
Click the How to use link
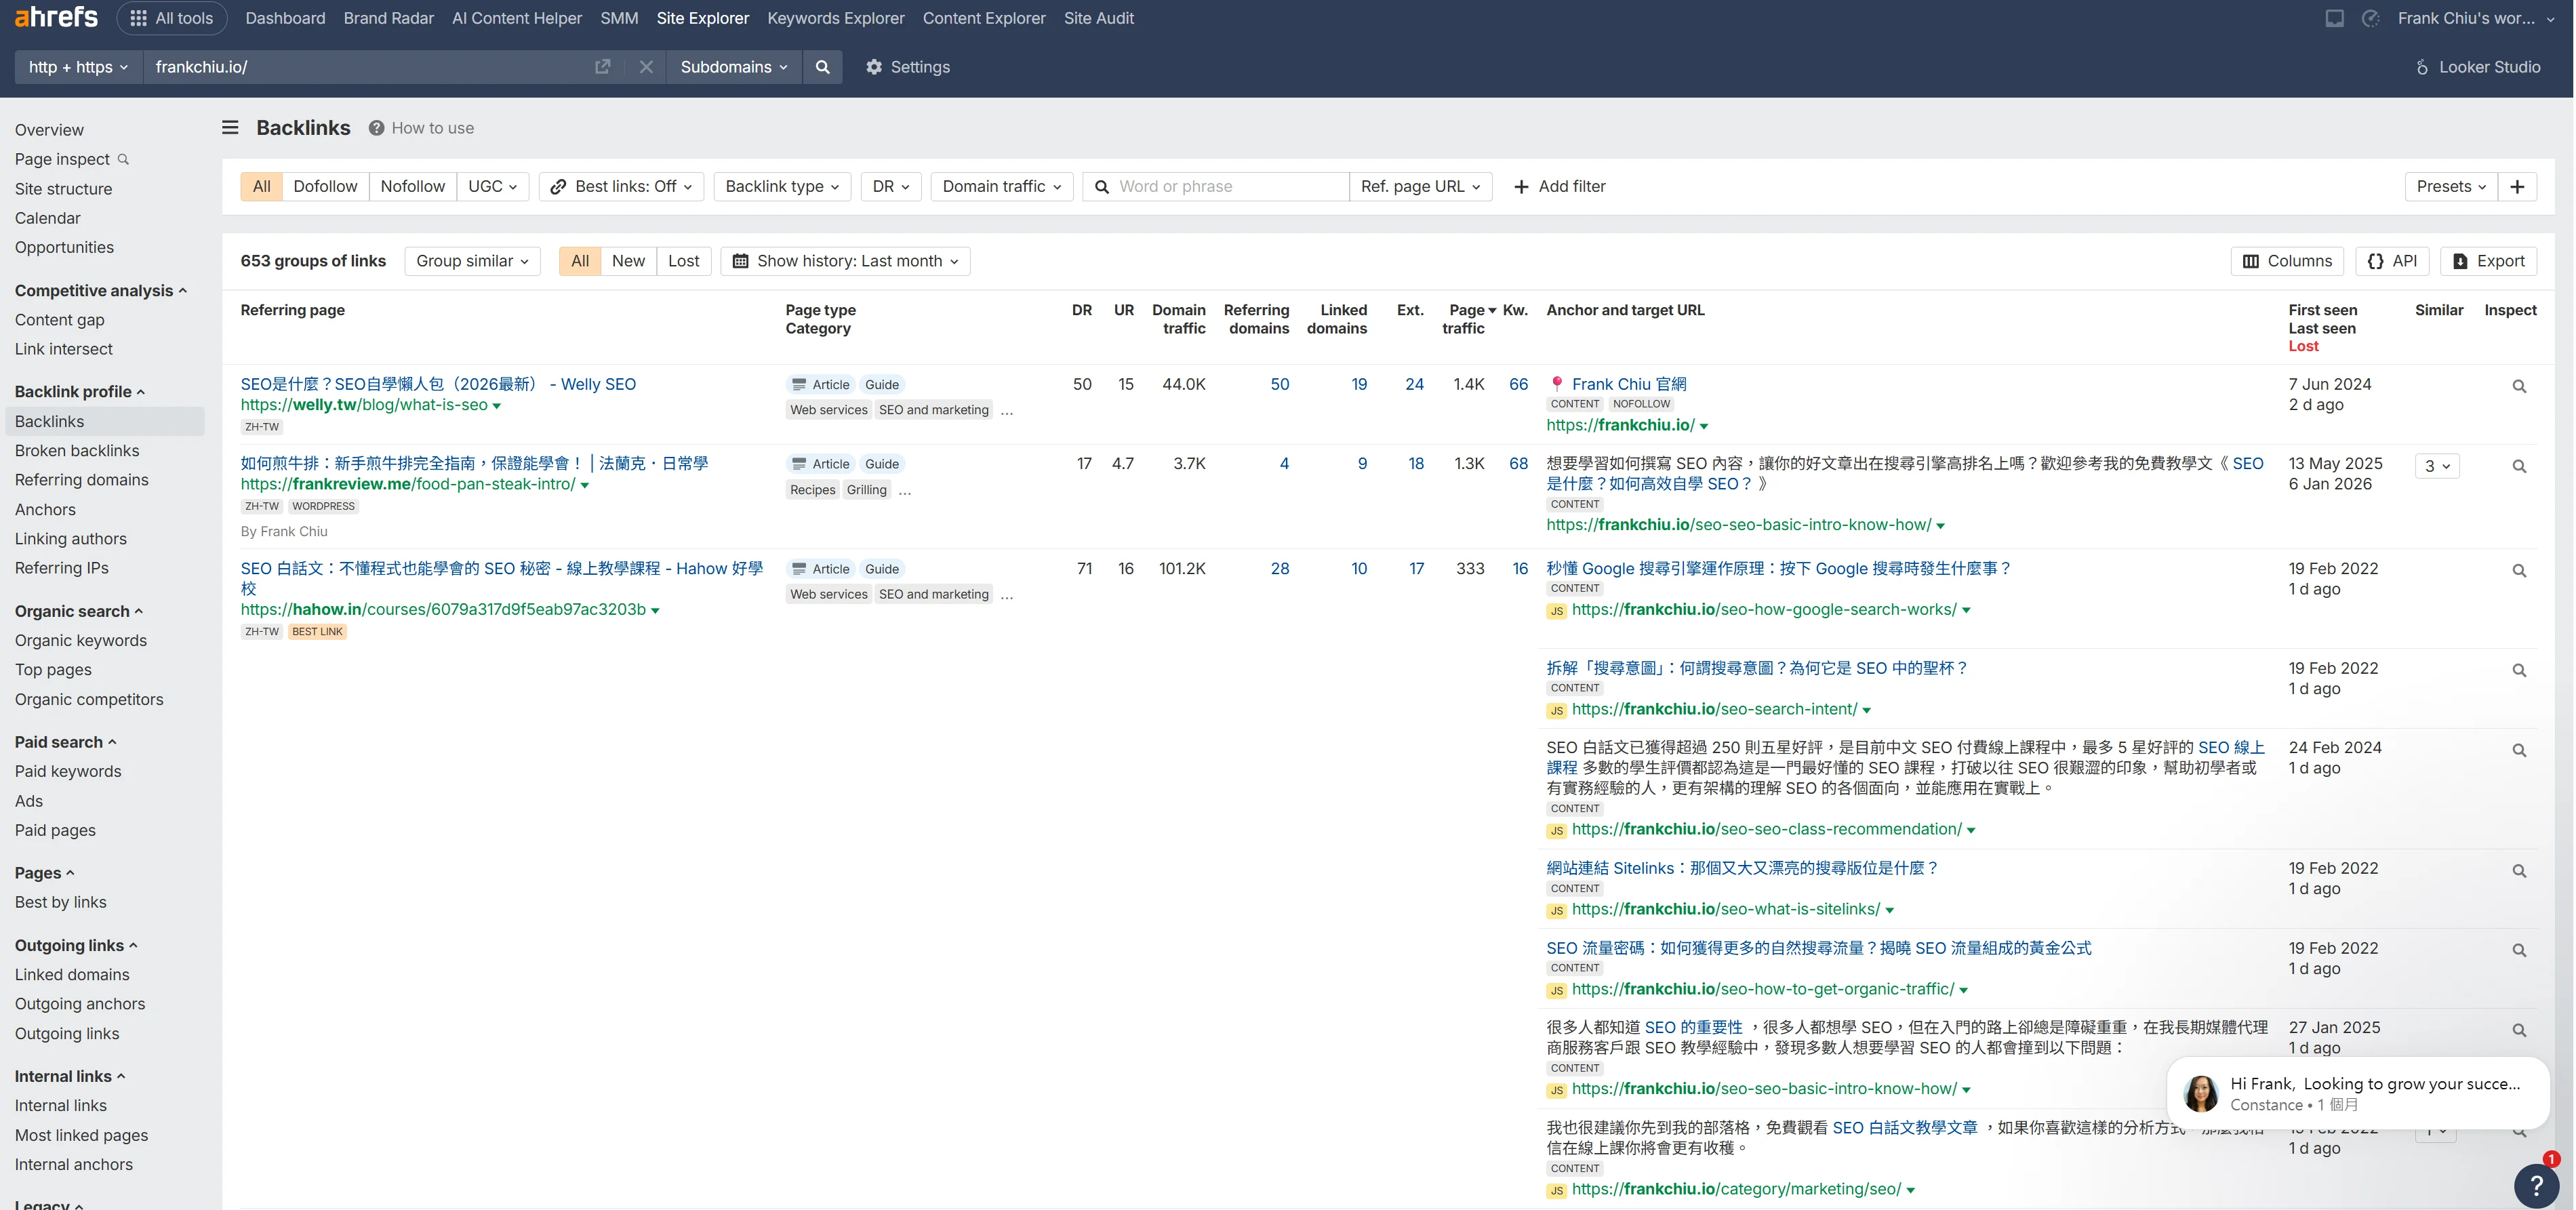[433, 128]
